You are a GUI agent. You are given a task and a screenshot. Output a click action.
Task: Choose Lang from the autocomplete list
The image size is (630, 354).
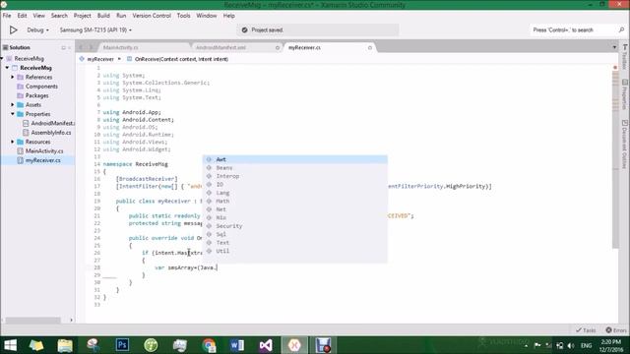pos(295,193)
